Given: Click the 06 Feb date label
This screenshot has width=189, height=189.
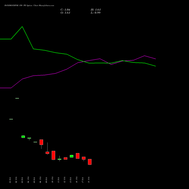Looking at the screenshot, I should point(40,180).
